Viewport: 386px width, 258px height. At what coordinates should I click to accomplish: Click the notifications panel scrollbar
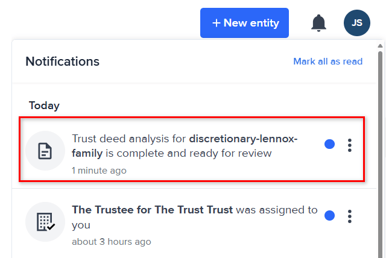coord(380,151)
